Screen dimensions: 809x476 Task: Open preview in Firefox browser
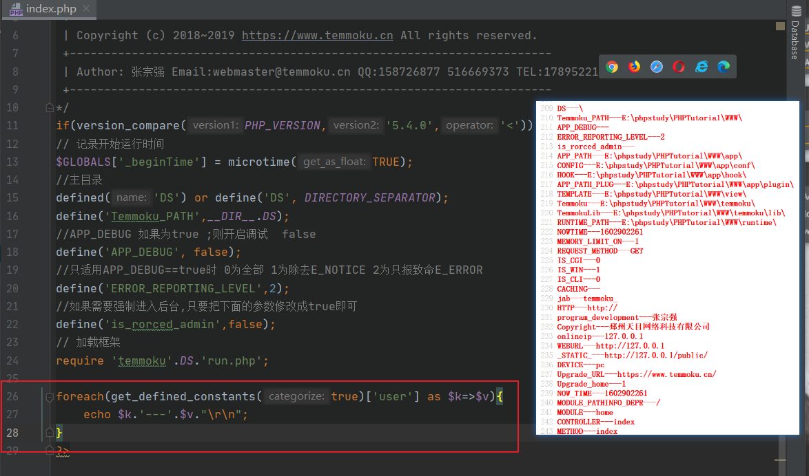[634, 67]
